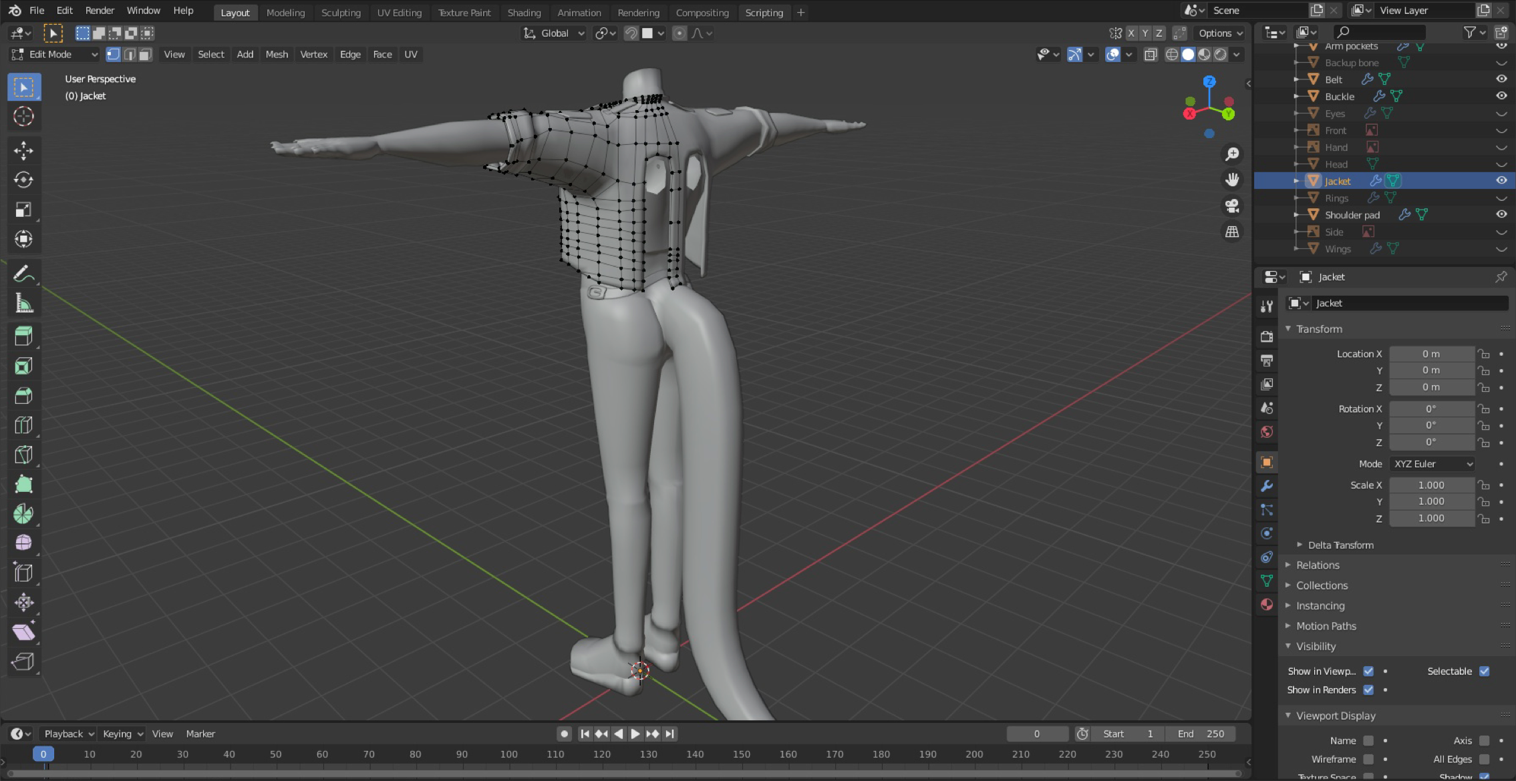
Task: Disable Show in Renders checkbox
Action: 1368,690
